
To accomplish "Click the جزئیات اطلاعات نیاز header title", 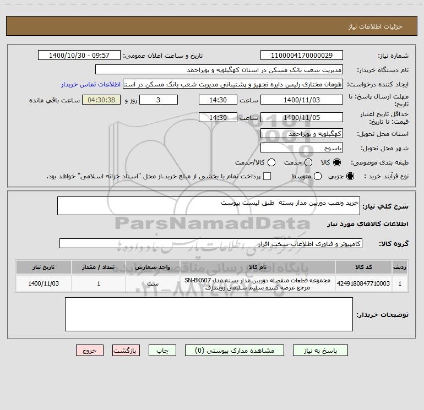I will click(376, 26).
